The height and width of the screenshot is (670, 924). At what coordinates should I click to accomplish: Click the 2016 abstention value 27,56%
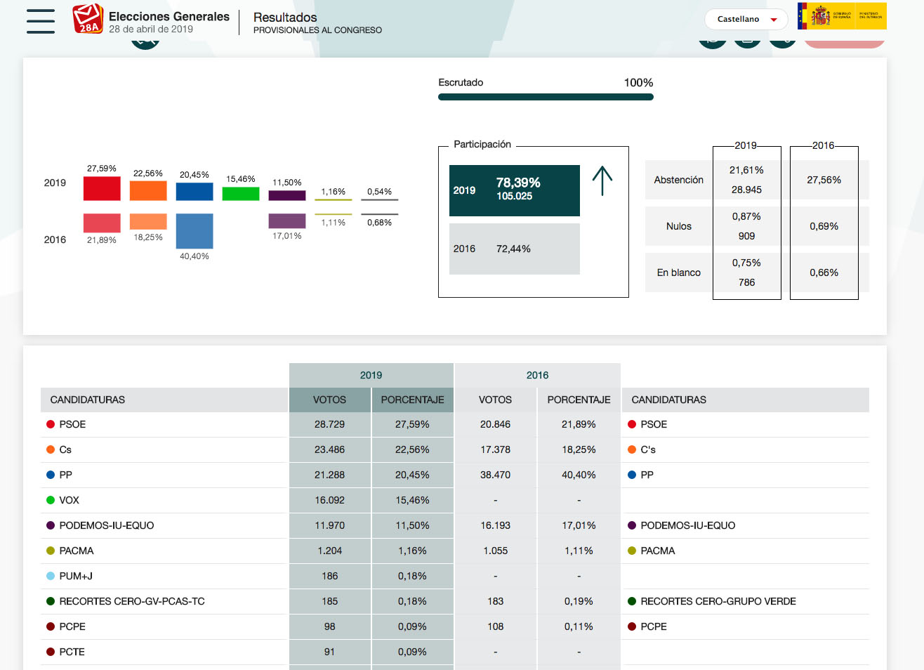(x=824, y=180)
